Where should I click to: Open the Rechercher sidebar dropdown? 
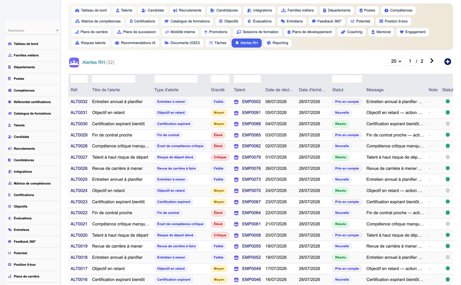point(33,31)
